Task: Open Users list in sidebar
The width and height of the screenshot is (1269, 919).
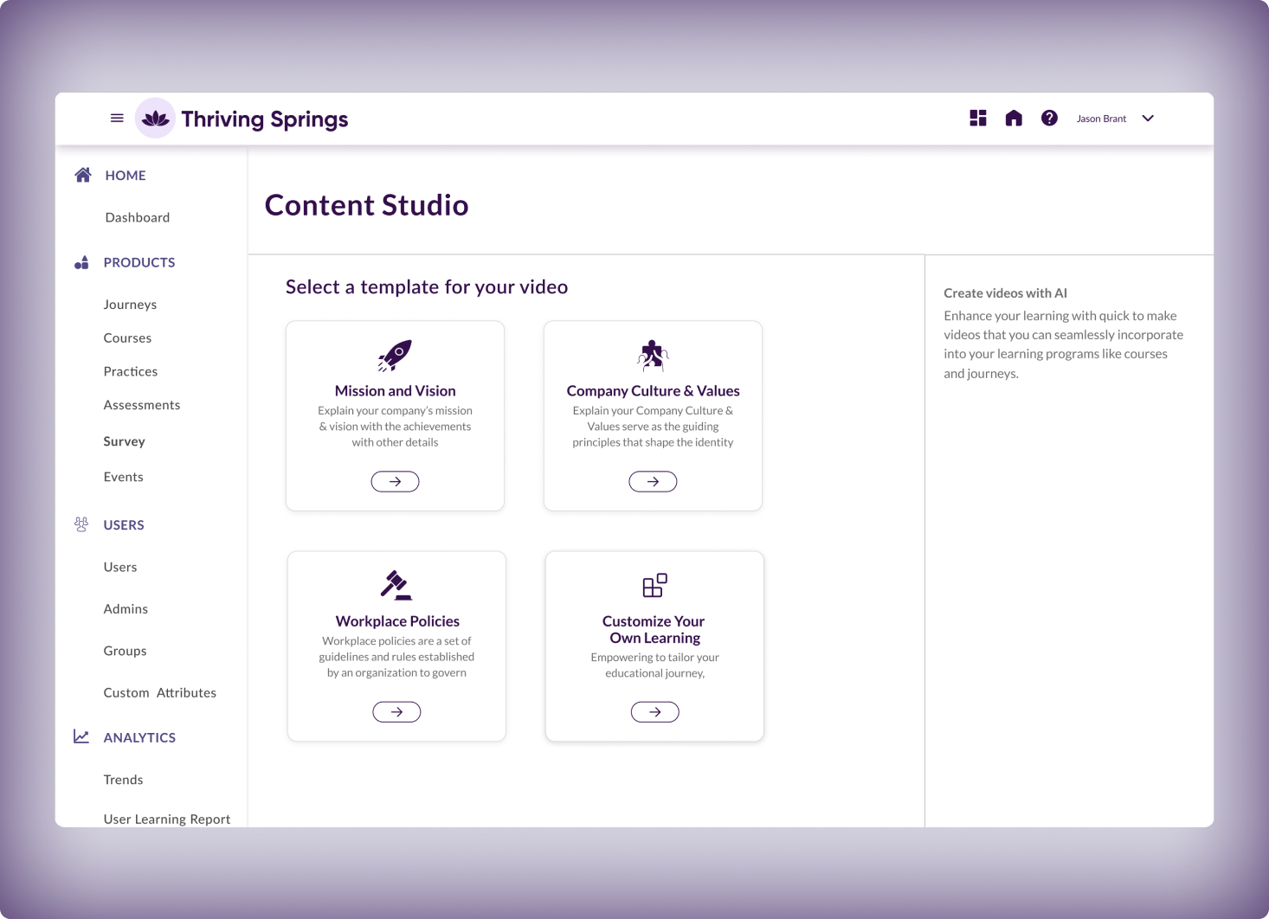Action: point(120,567)
